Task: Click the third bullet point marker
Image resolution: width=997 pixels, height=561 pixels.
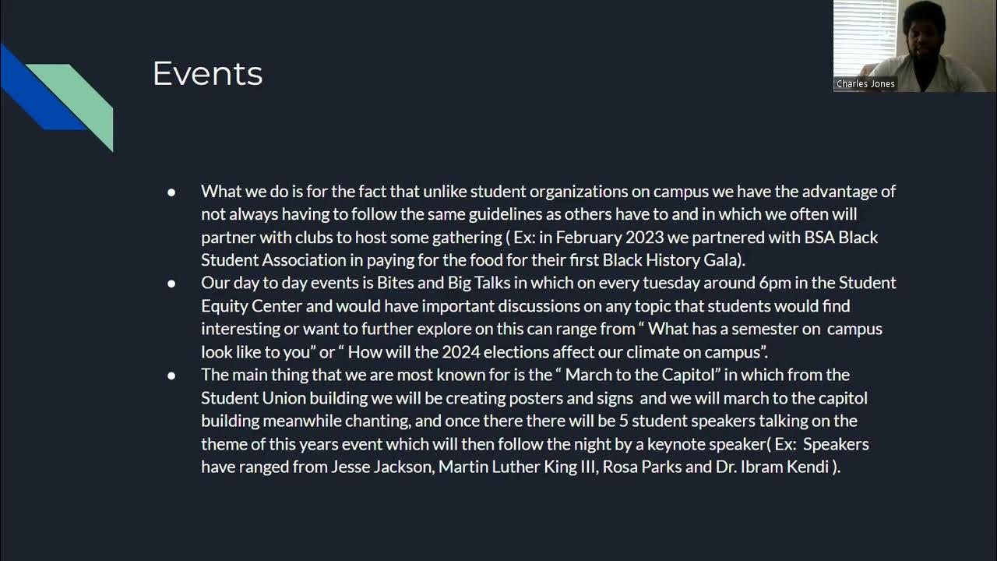Action: (171, 376)
